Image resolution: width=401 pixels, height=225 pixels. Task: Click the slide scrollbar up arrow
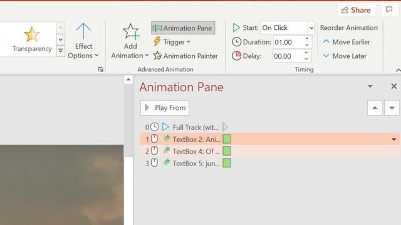pyautogui.click(x=128, y=79)
